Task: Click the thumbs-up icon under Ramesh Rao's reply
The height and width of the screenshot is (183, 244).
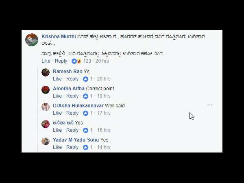Action: click(x=85, y=79)
